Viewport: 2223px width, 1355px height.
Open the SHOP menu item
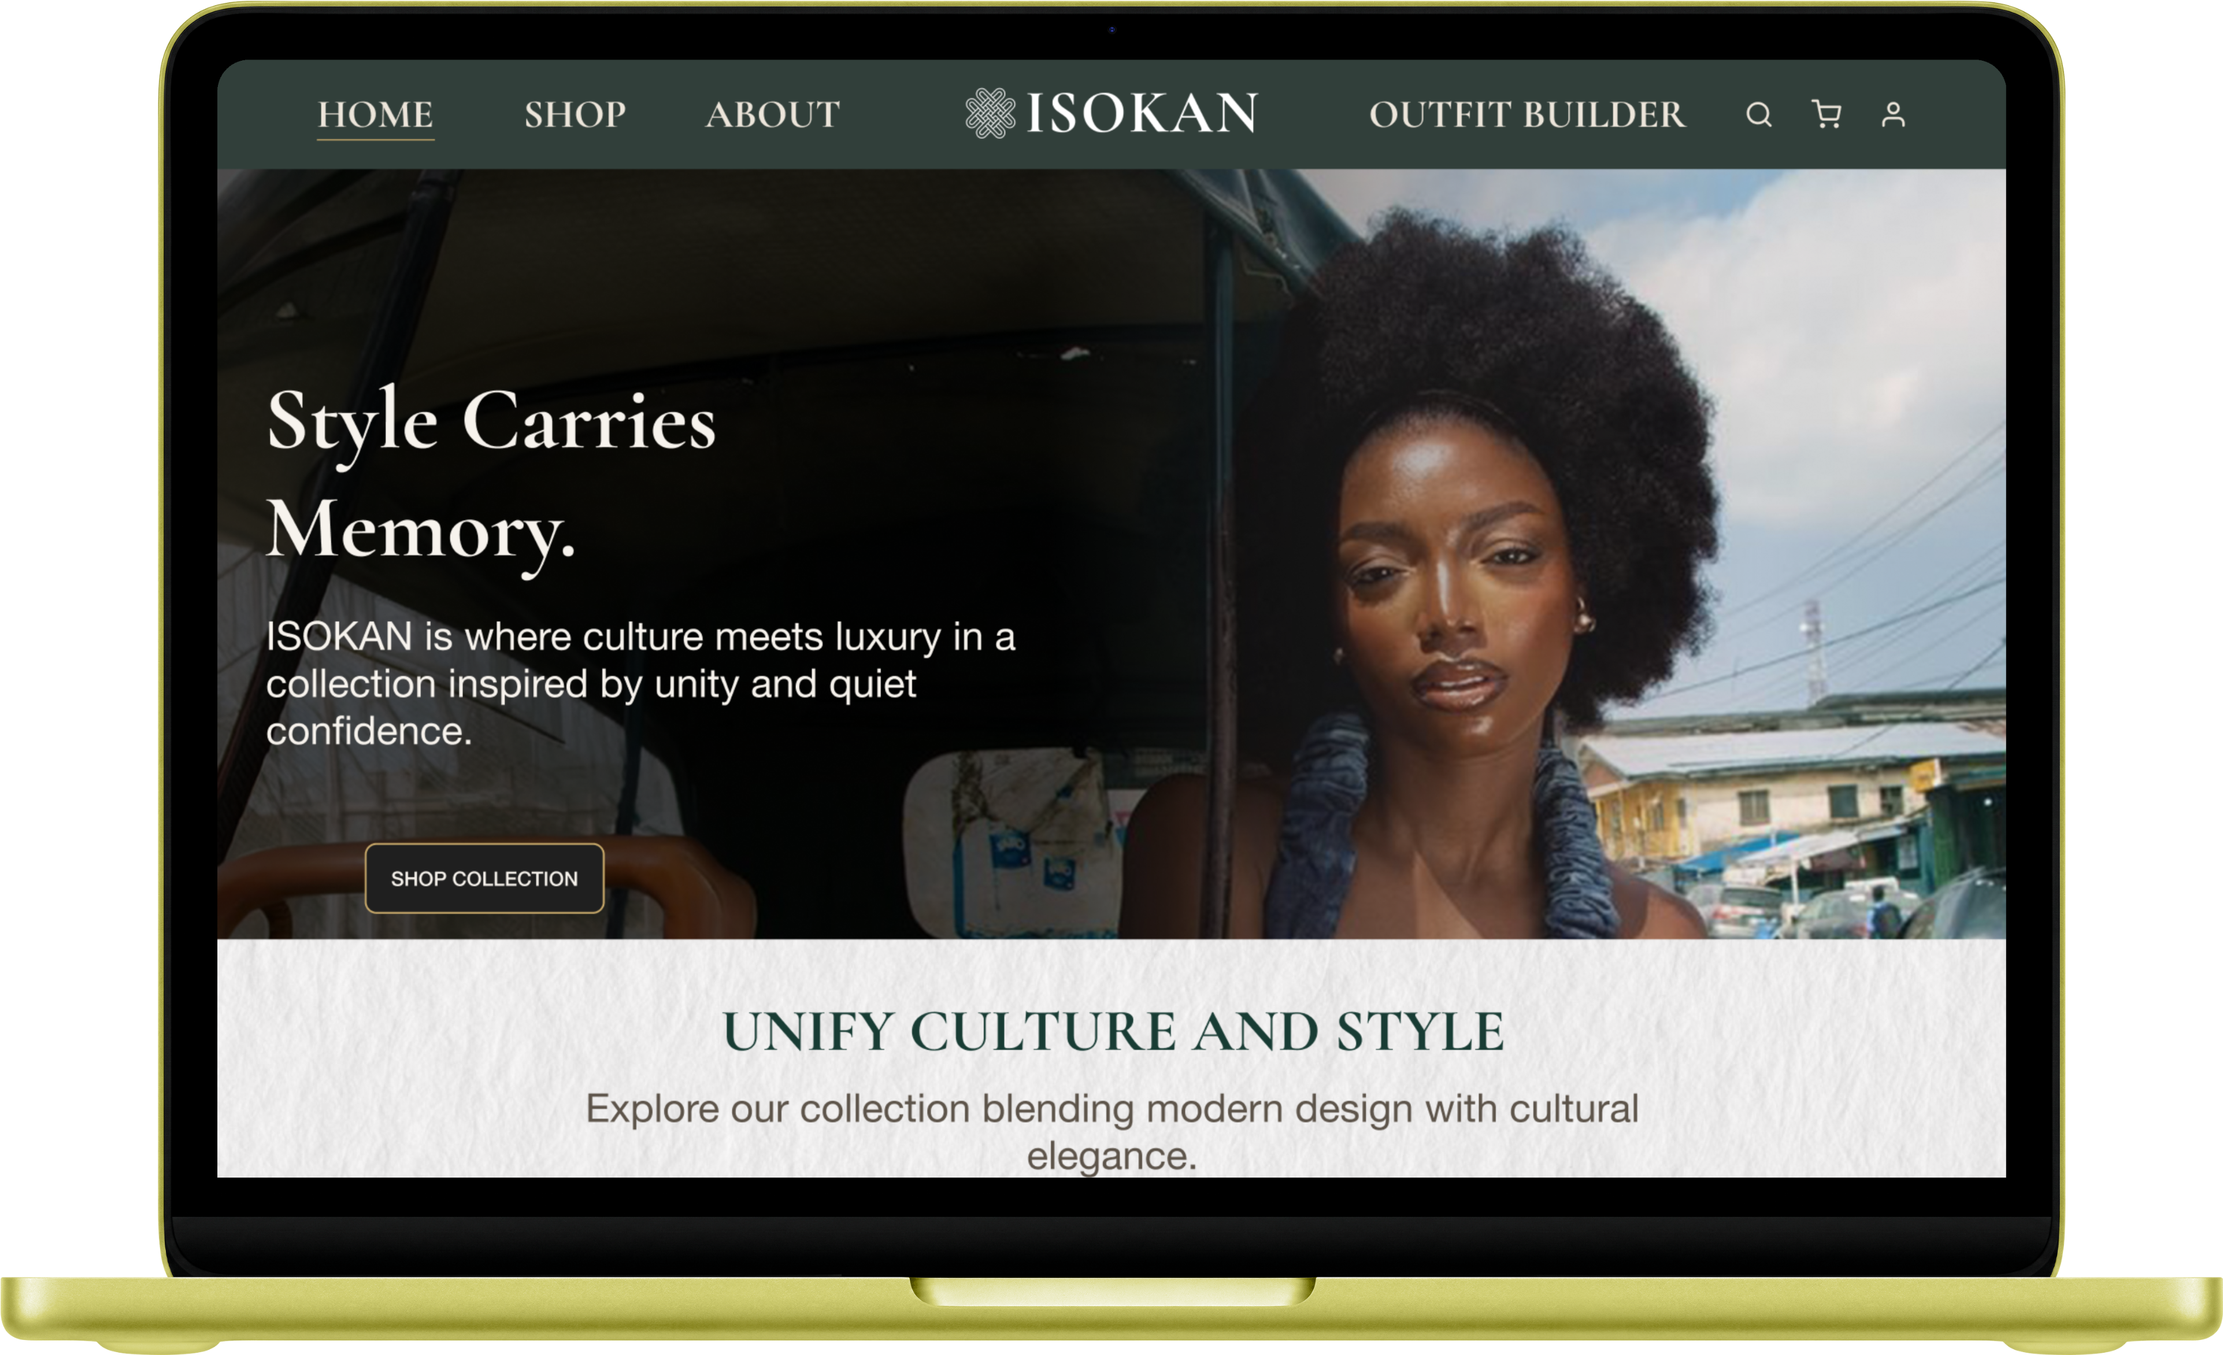pyautogui.click(x=575, y=114)
